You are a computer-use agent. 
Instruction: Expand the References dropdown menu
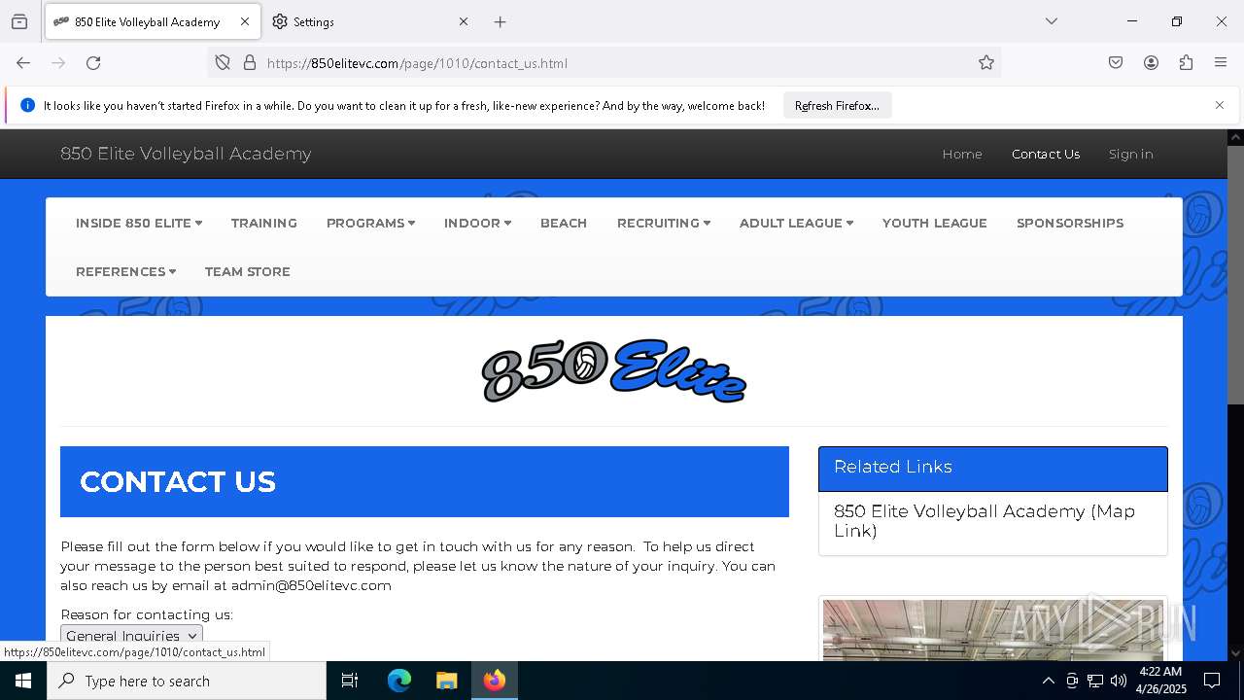[125, 271]
